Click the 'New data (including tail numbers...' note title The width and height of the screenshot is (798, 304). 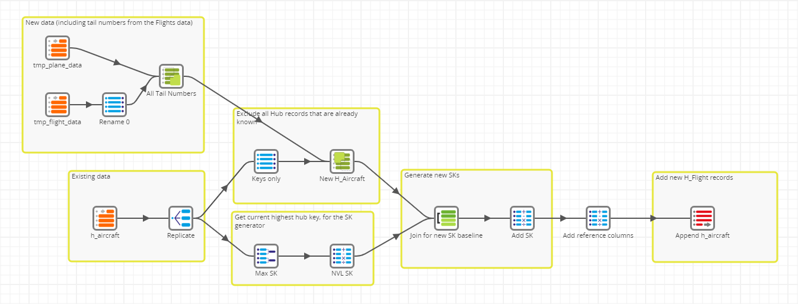[x=108, y=22]
